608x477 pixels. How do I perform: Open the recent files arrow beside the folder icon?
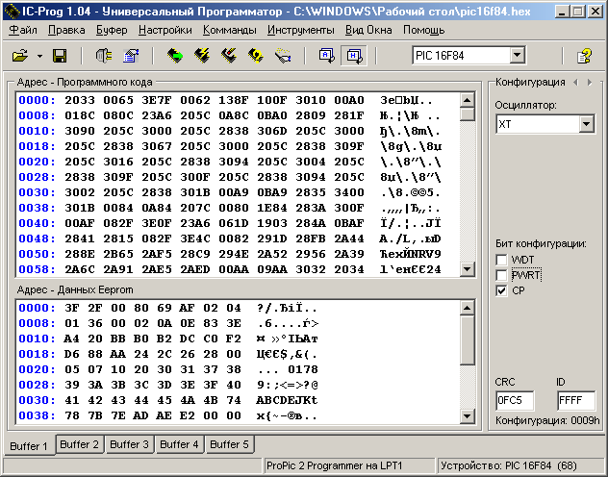40,56
